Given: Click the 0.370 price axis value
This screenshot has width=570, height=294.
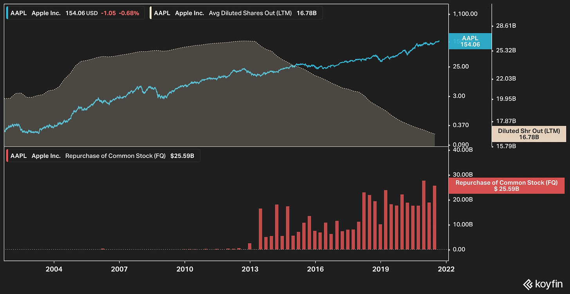Looking at the screenshot, I should 461,125.
